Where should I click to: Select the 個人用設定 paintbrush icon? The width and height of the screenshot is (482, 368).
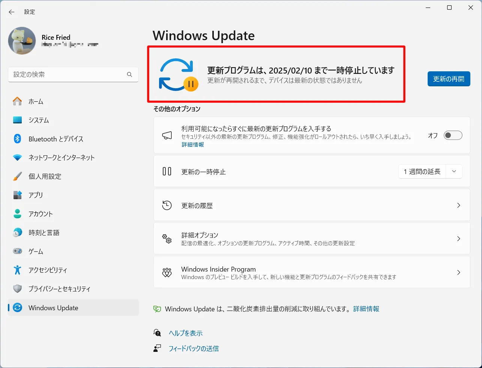17,176
